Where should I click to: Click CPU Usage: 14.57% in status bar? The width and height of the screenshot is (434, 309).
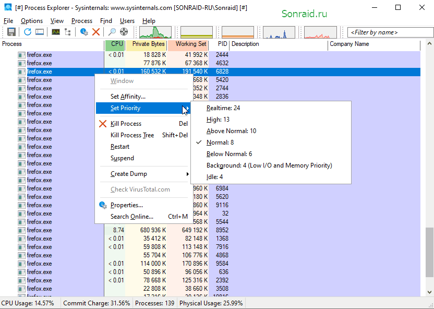(x=28, y=303)
